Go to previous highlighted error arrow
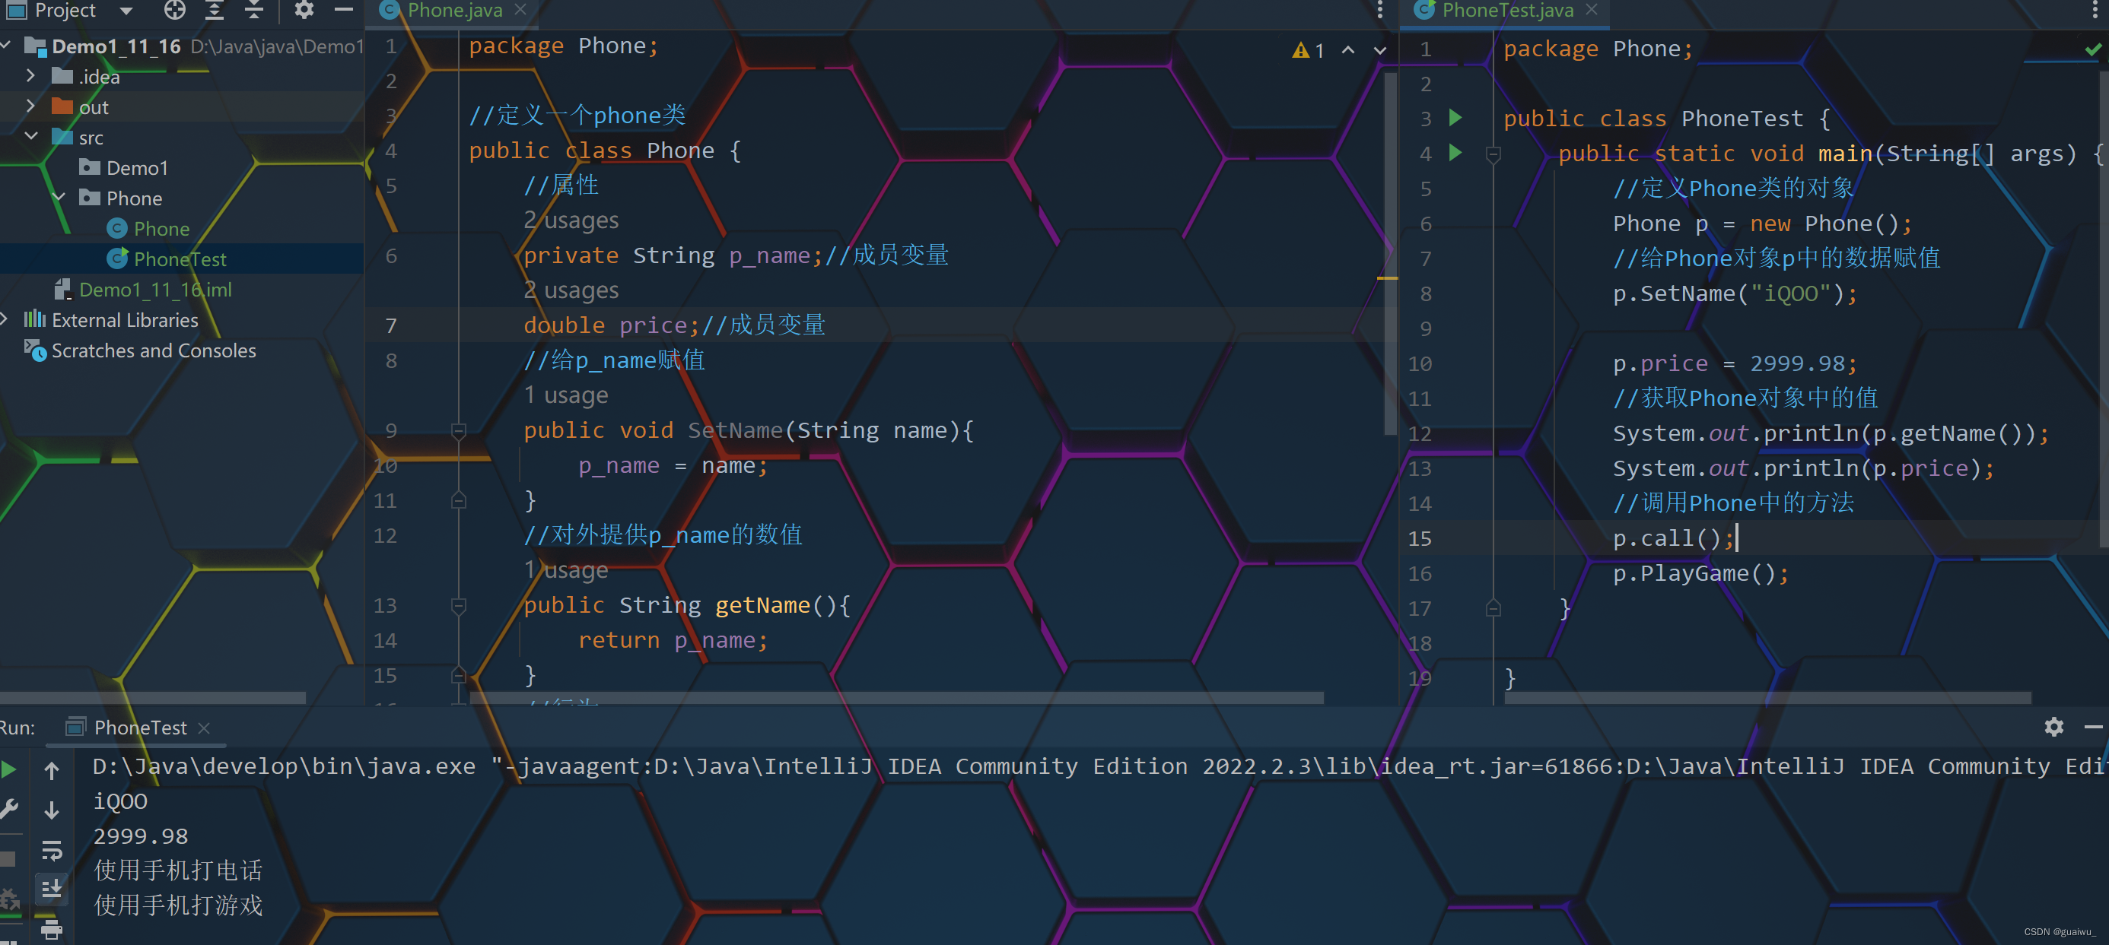Screen dimensions: 2109x945 point(1348,51)
